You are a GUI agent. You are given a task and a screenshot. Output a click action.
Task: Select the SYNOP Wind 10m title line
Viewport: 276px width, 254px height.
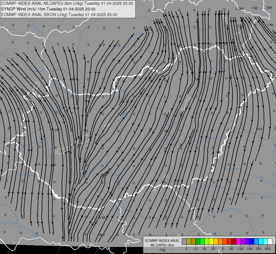click(48, 9)
